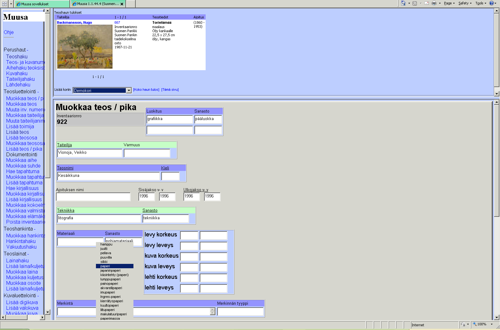This screenshot has height=330, width=500.
Task: Click the zoom magnifier icon in status bar
Action: [x=475, y=324]
